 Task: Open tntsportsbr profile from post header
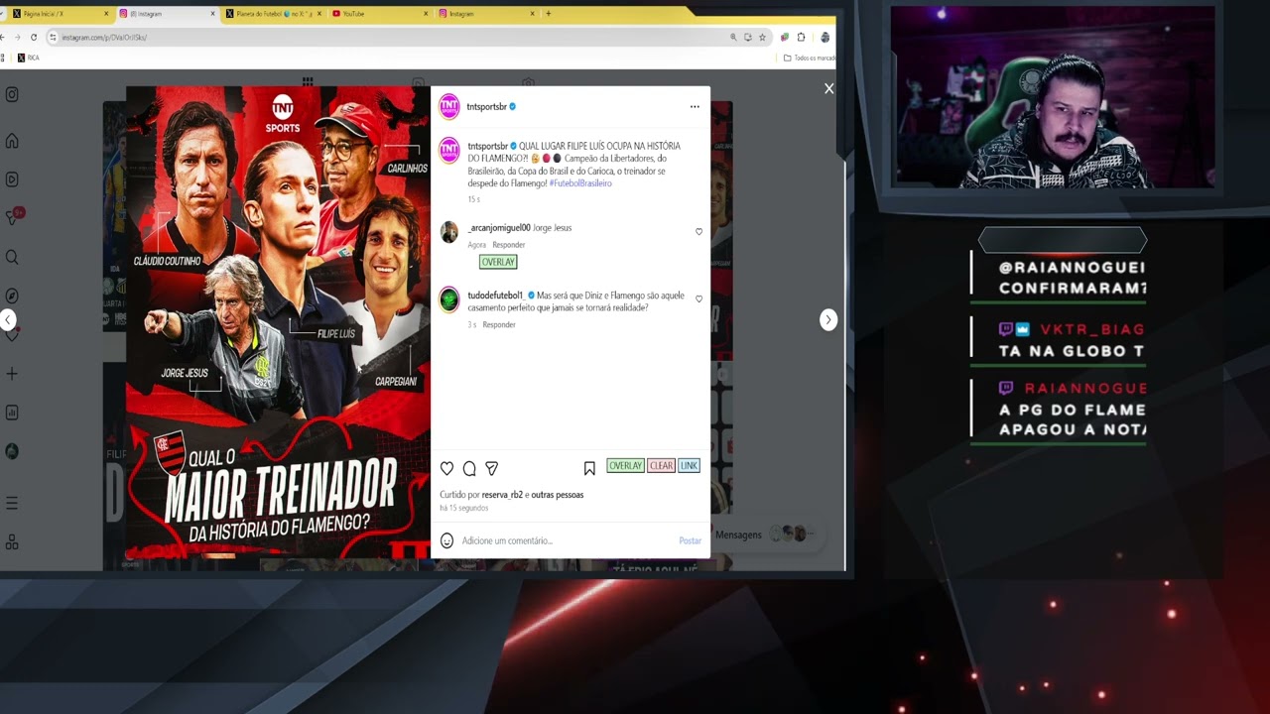coord(486,106)
